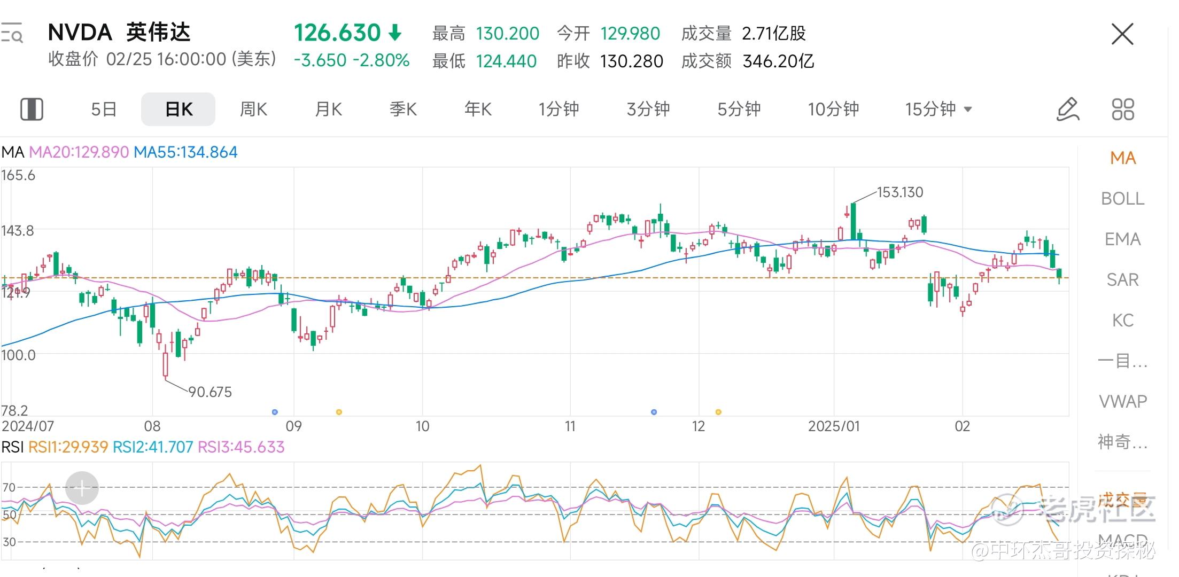Screen dimensions: 1179x577
Task: Open the drawing pencil tool
Action: tap(1068, 109)
